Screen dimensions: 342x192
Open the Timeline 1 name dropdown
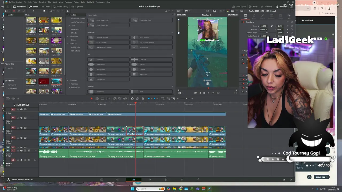pos(207,15)
